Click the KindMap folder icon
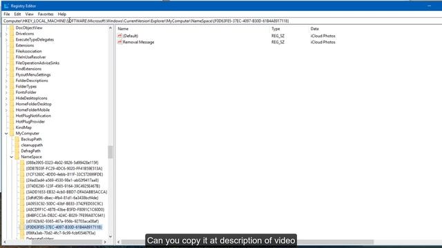The height and width of the screenshot is (248, 442). pos(12,127)
